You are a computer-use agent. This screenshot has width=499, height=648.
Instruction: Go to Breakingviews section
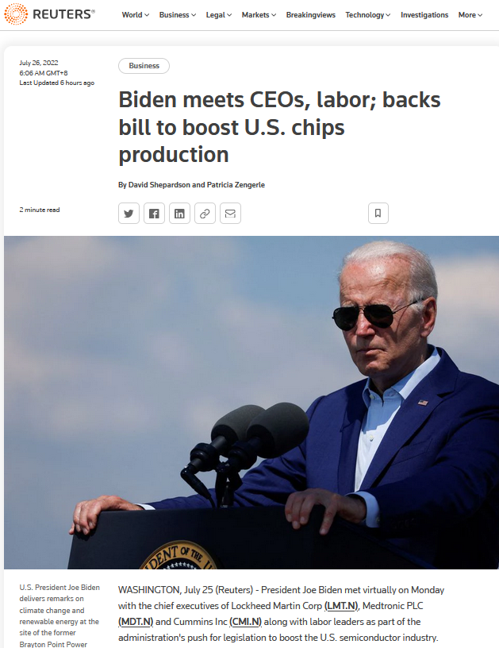pos(311,15)
